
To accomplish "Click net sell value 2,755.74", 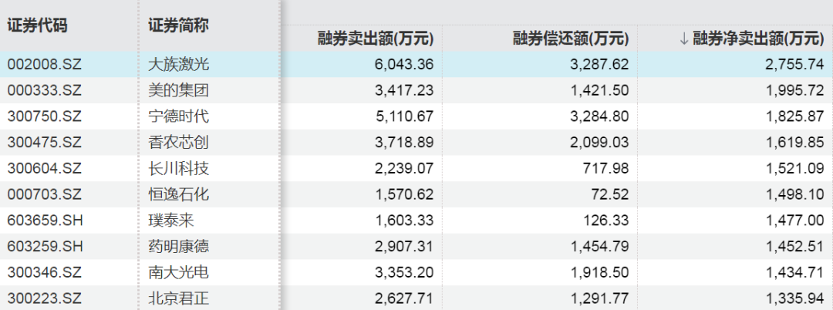I will point(794,65).
